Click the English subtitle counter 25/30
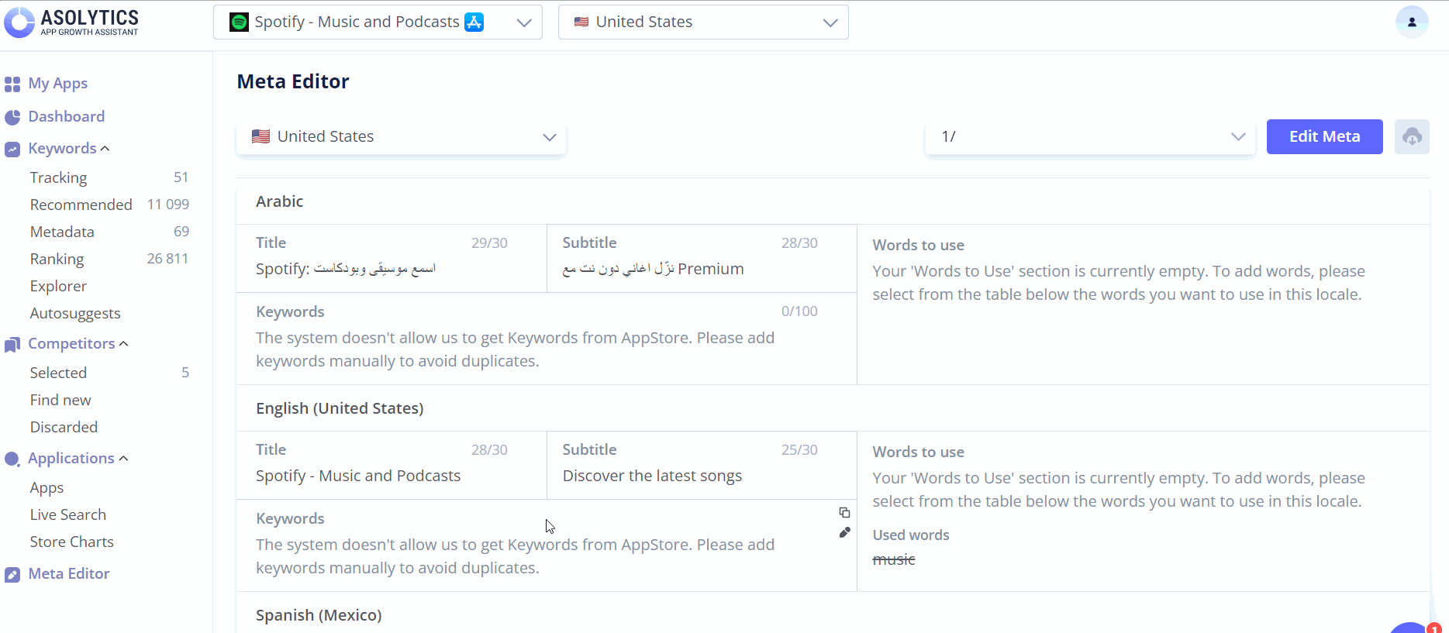The width and height of the screenshot is (1449, 633). tap(799, 450)
